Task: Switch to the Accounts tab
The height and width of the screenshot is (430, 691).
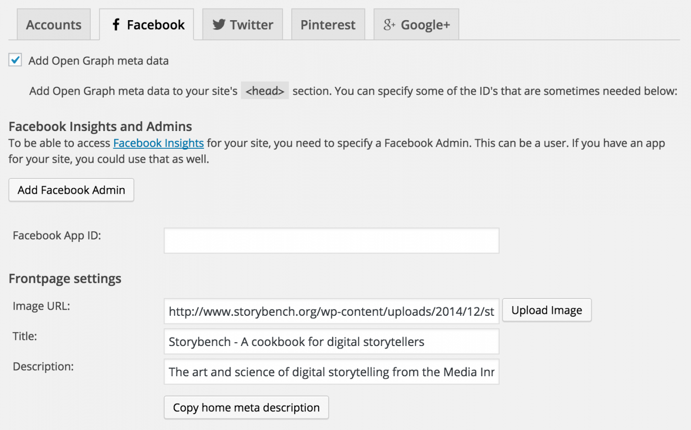Action: click(x=53, y=24)
